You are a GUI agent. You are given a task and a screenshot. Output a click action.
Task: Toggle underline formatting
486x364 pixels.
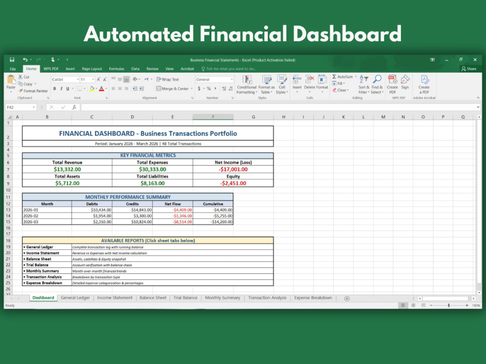pyautogui.click(x=68, y=89)
